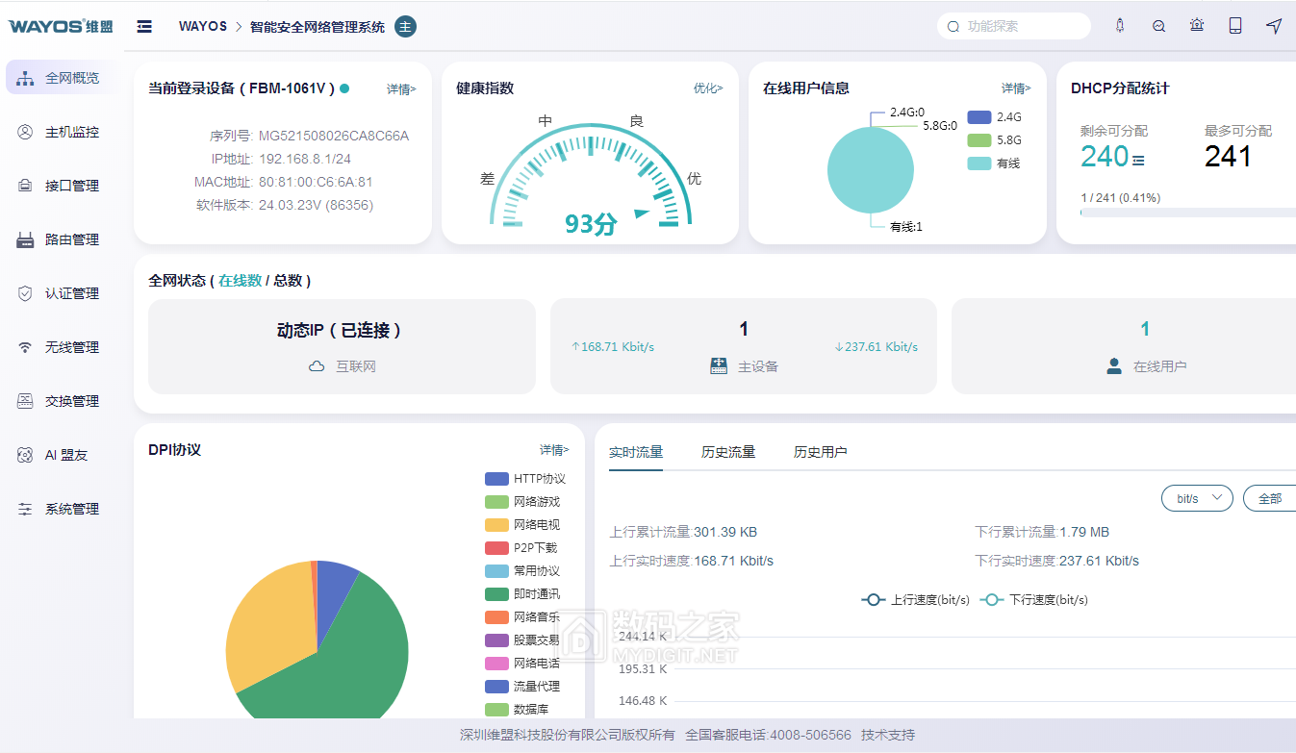The width and height of the screenshot is (1296, 753).
Task: Click the 主设备 count card
Action: pyautogui.click(x=744, y=346)
